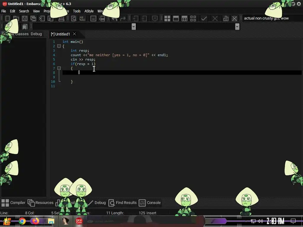Screen dimensions: 303x227
Task: Click the 'int main()' code line
Action: pos(73,42)
